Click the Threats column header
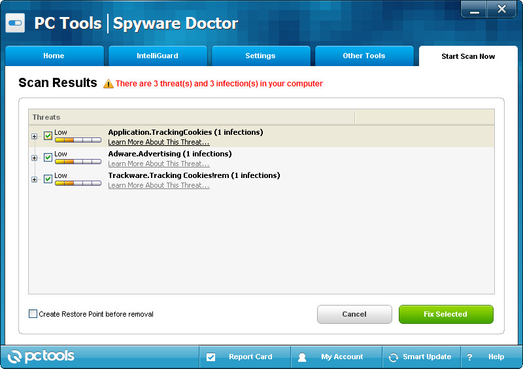The image size is (523, 369). [192, 117]
